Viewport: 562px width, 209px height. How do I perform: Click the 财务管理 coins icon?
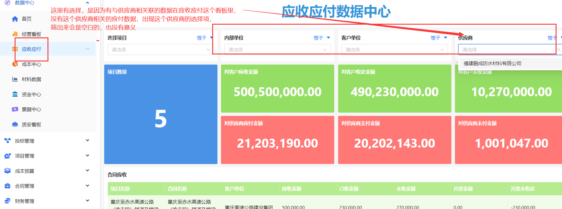[8, 201]
